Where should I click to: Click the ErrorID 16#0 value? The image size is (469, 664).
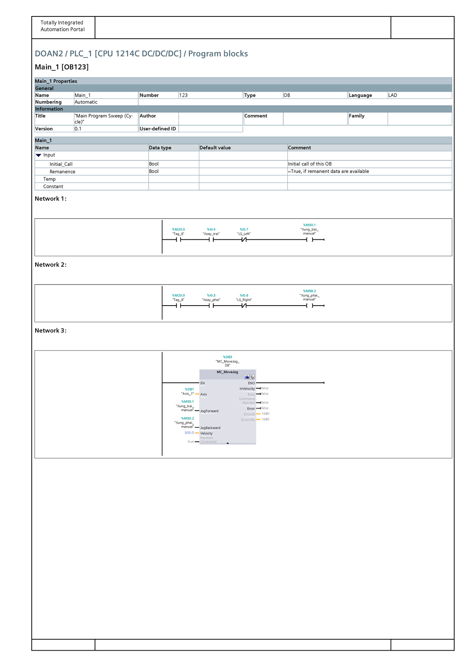point(265,414)
